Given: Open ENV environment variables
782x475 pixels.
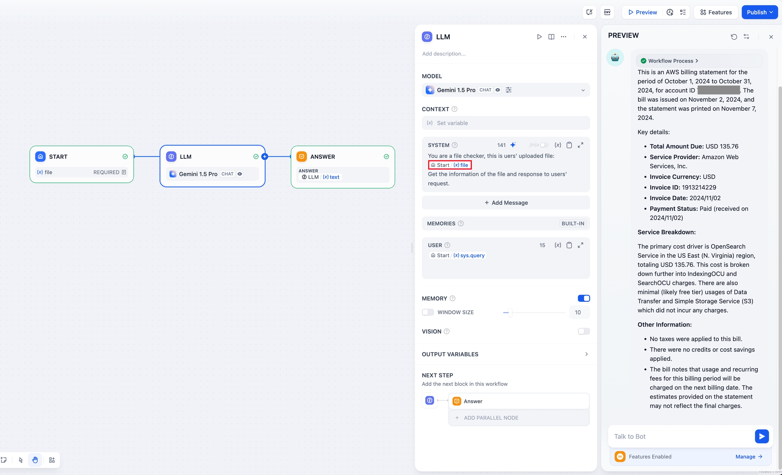Looking at the screenshot, I should click(607, 12).
